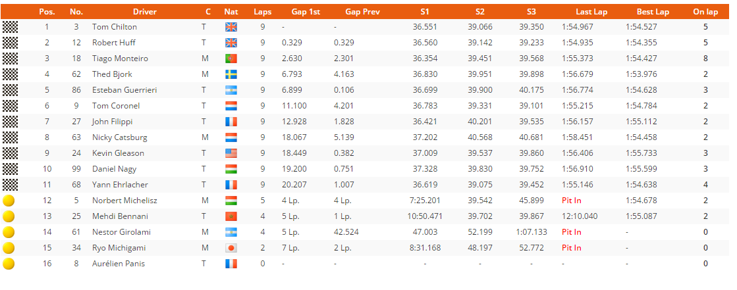Screen dimensions: 737x290
Task: Click the On lap column header
Action: tap(705, 12)
